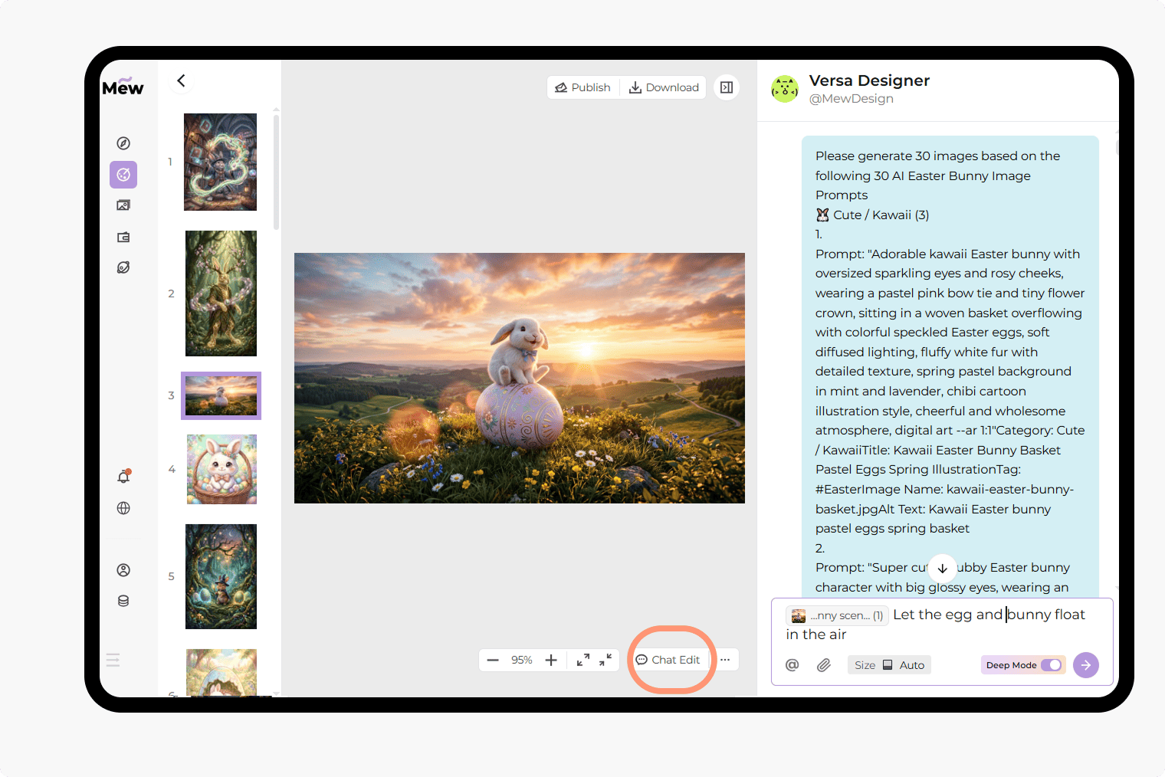Image resolution: width=1165 pixels, height=777 pixels.
Task: Open the sidebar hamburger menu
Action: [113, 660]
